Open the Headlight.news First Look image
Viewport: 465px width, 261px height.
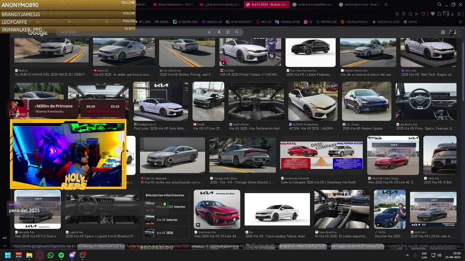pyautogui.click(x=161, y=101)
